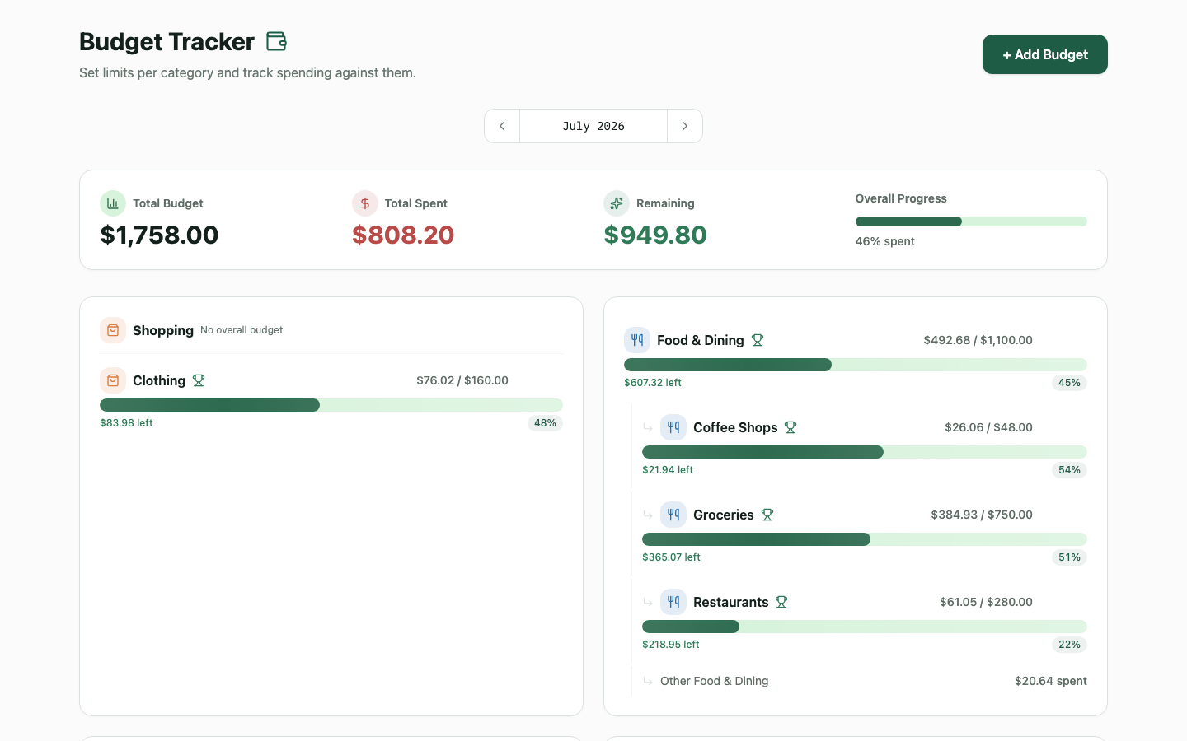Screen dimensions: 1187x741
Task: Open the Clothing budget entry
Action: pos(159,380)
